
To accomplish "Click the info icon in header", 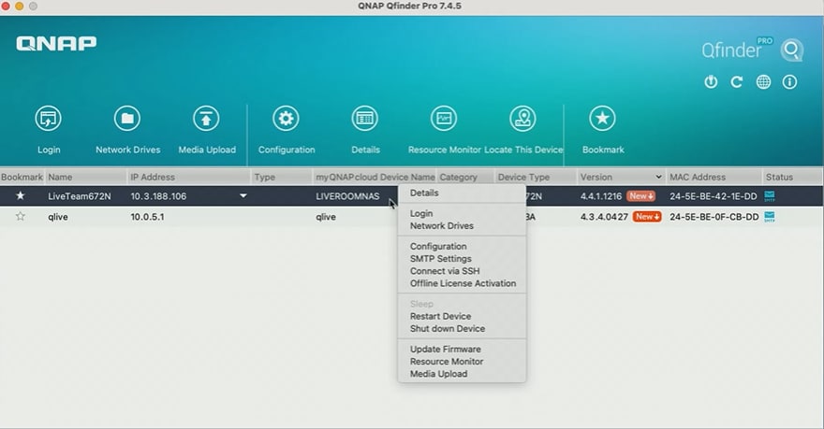I will [789, 82].
